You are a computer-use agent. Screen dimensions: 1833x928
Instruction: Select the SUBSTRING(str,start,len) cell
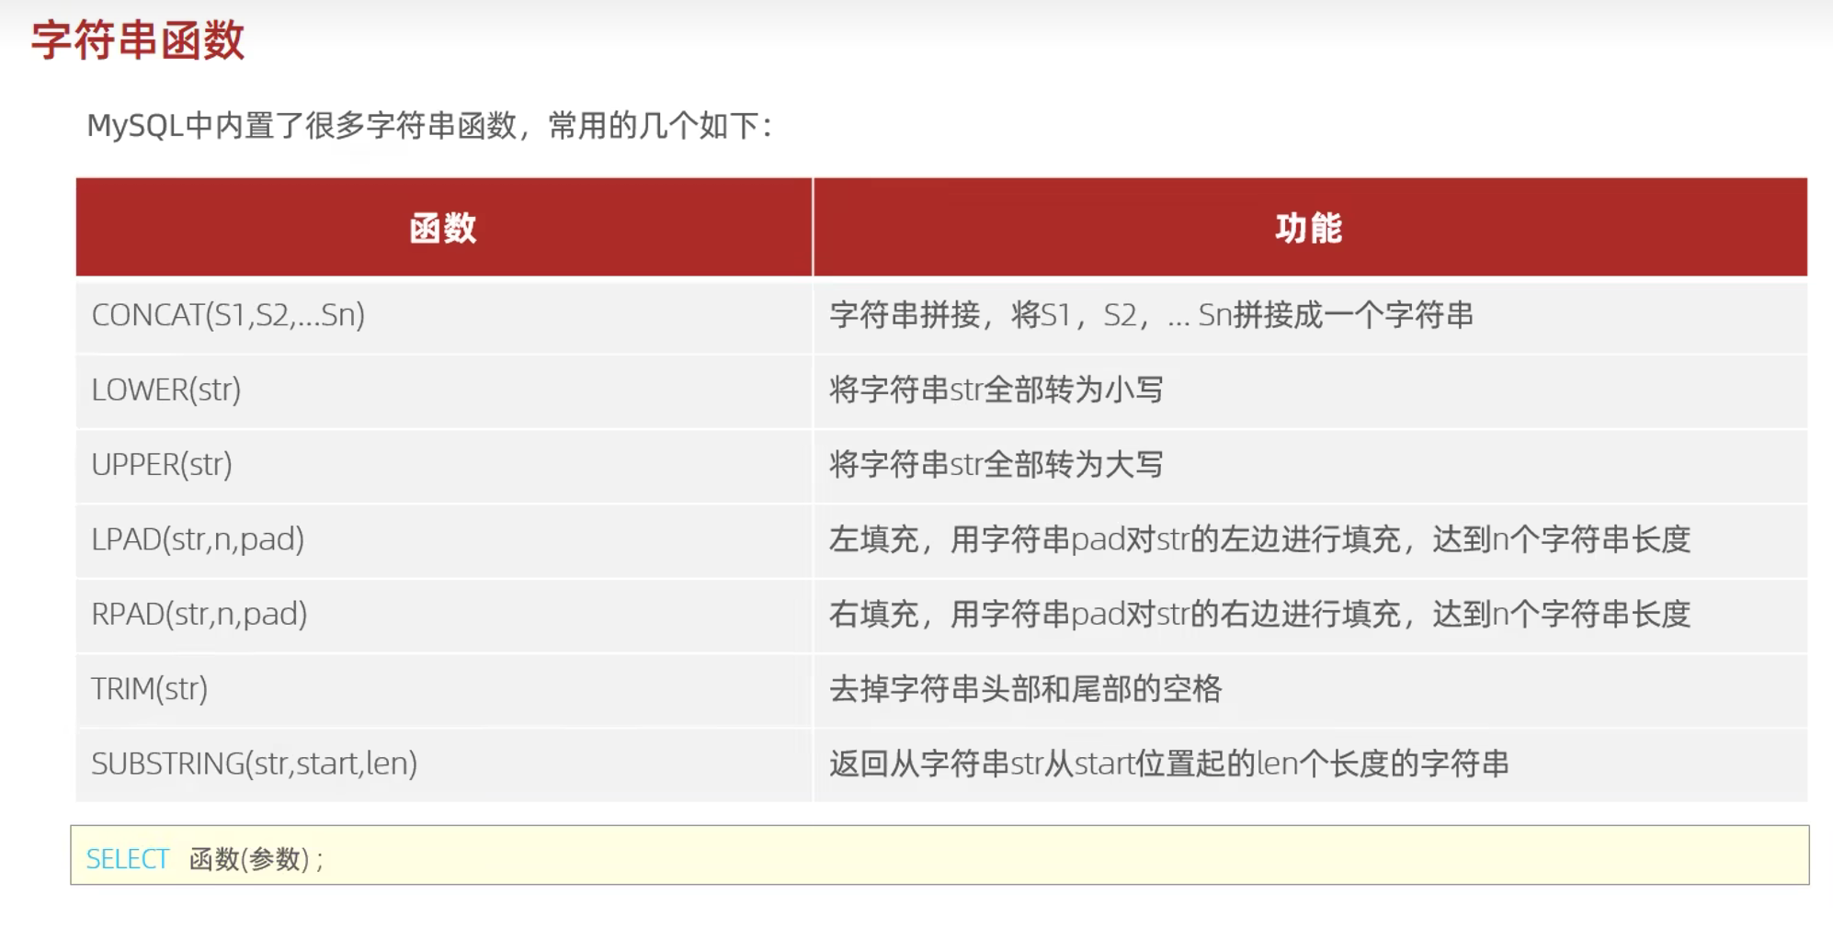pos(444,764)
